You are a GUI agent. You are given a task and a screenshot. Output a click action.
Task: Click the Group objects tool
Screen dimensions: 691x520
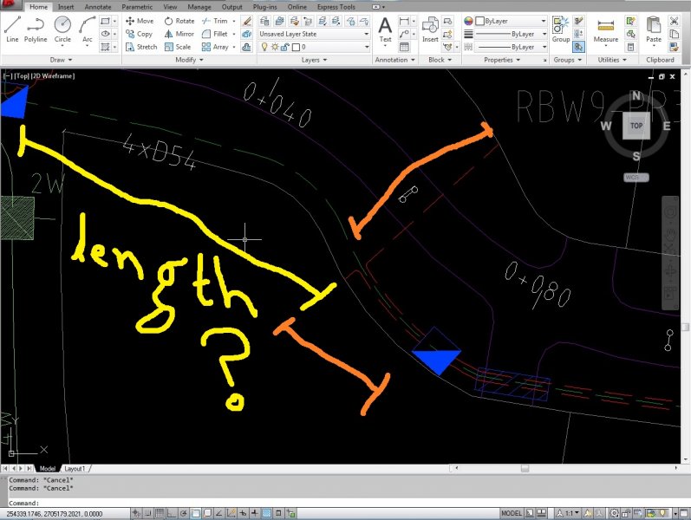pyautogui.click(x=561, y=29)
